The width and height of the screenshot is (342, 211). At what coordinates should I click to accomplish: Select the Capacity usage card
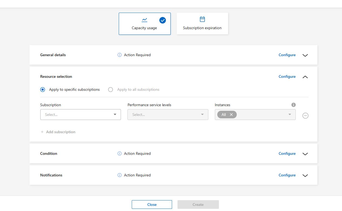coord(144,24)
